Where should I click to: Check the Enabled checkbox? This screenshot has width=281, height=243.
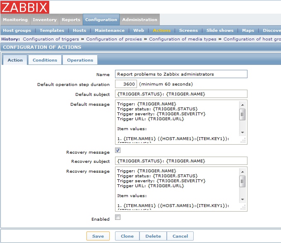pos(118,217)
